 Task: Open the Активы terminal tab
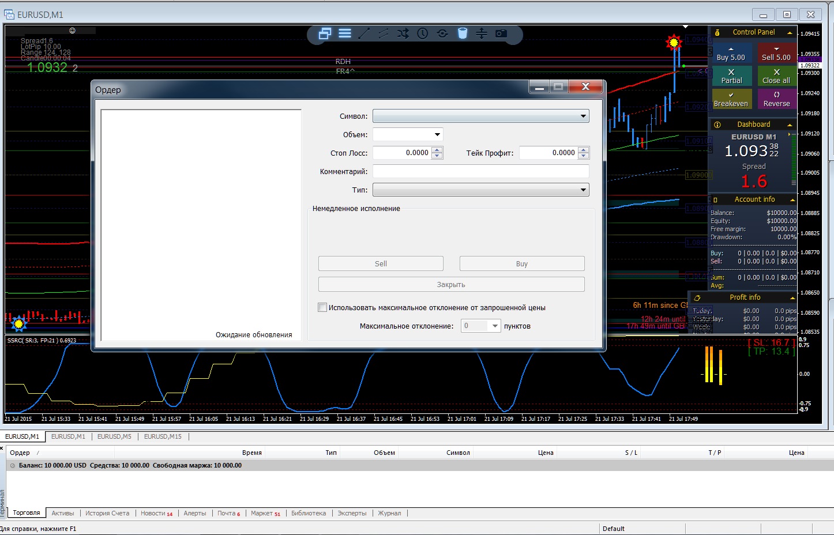[63, 513]
